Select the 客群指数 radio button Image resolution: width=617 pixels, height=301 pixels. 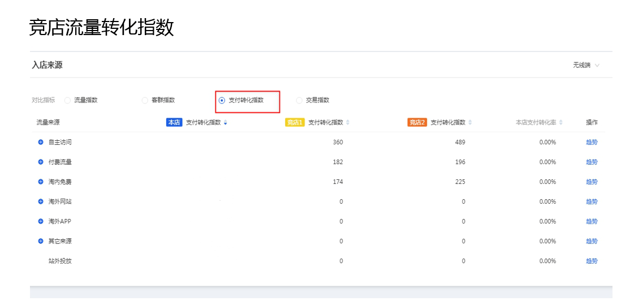tap(145, 101)
